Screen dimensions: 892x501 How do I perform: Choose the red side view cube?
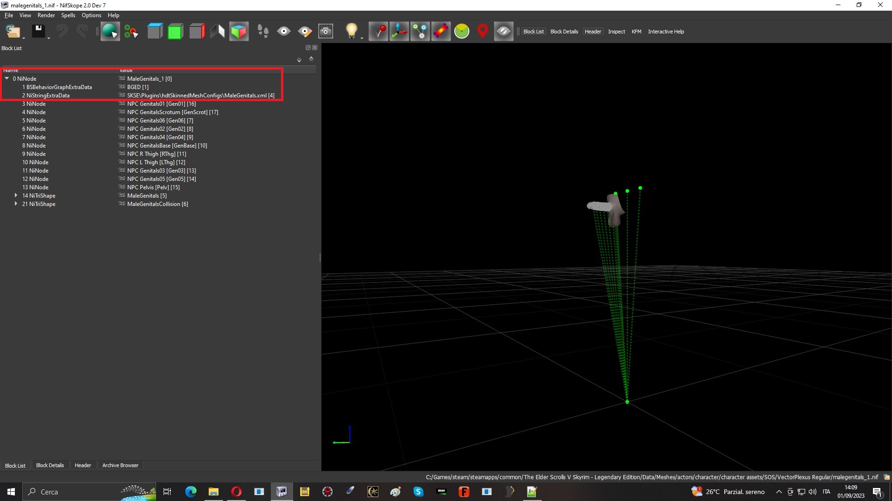tap(197, 32)
